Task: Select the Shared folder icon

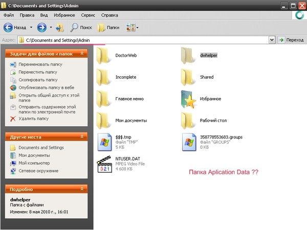Action: point(188,77)
